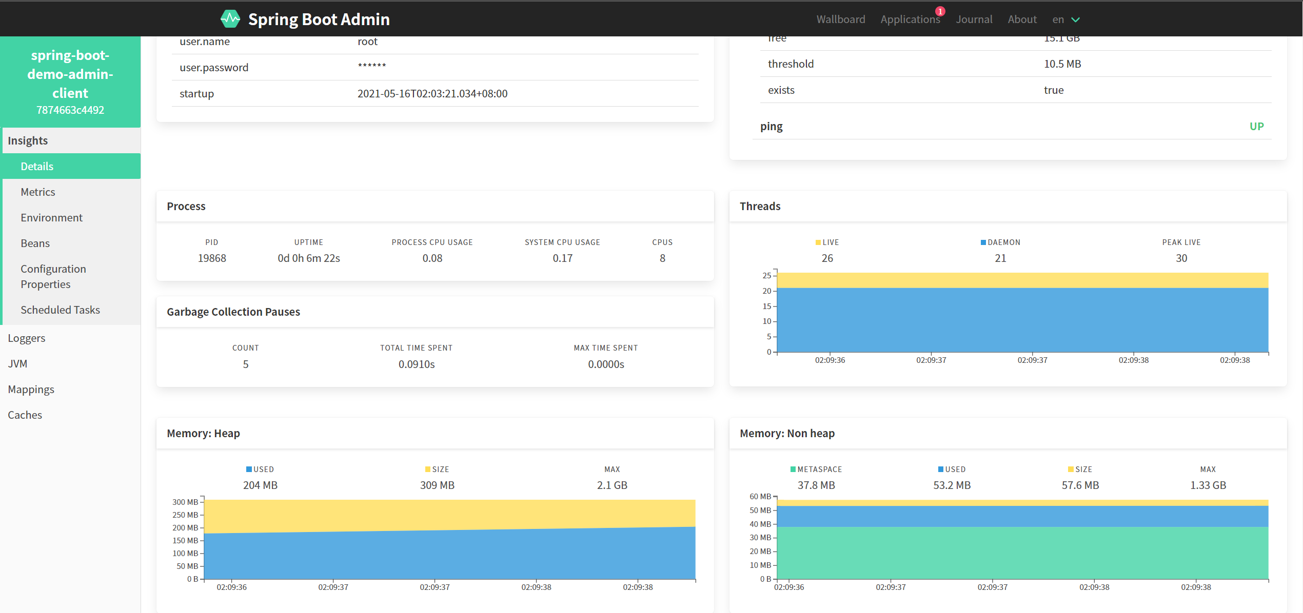Select Metrics in the sidebar

pos(38,192)
